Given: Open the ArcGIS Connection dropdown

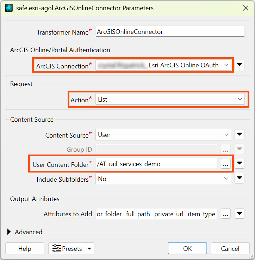Looking at the screenshot, I should [163, 65].
